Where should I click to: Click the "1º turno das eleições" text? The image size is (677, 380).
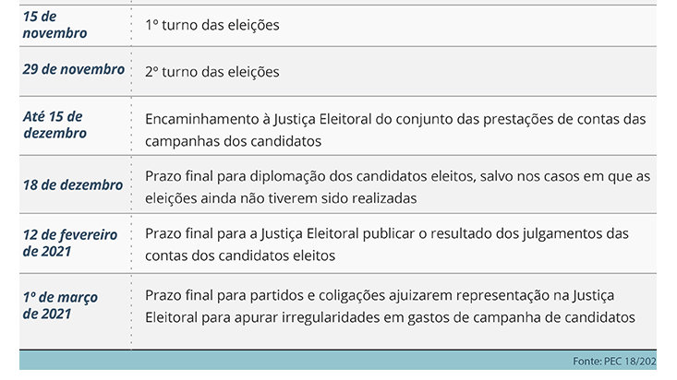point(212,25)
